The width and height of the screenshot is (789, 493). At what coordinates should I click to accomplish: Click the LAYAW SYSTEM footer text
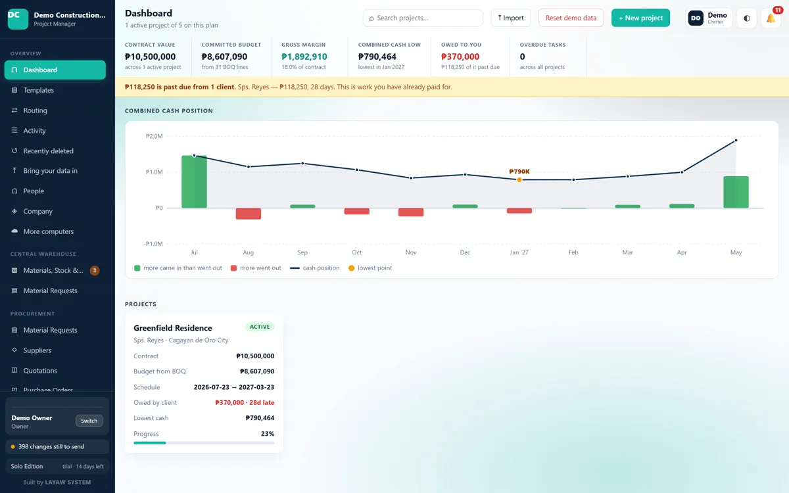point(68,482)
